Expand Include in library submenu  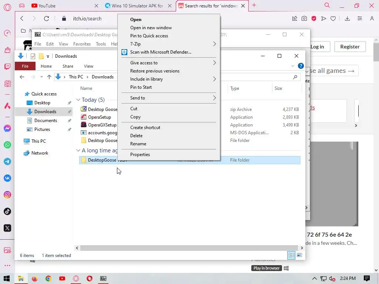(x=214, y=79)
